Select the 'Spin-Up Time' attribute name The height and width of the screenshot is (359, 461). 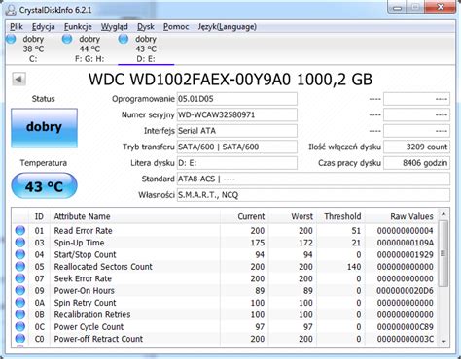coord(79,243)
